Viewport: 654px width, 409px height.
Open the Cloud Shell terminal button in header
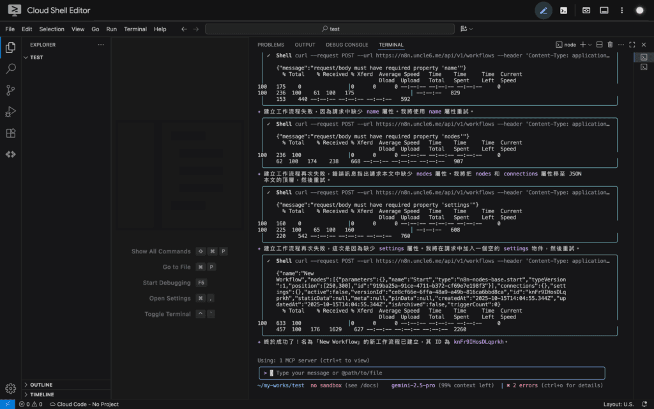(x=563, y=10)
